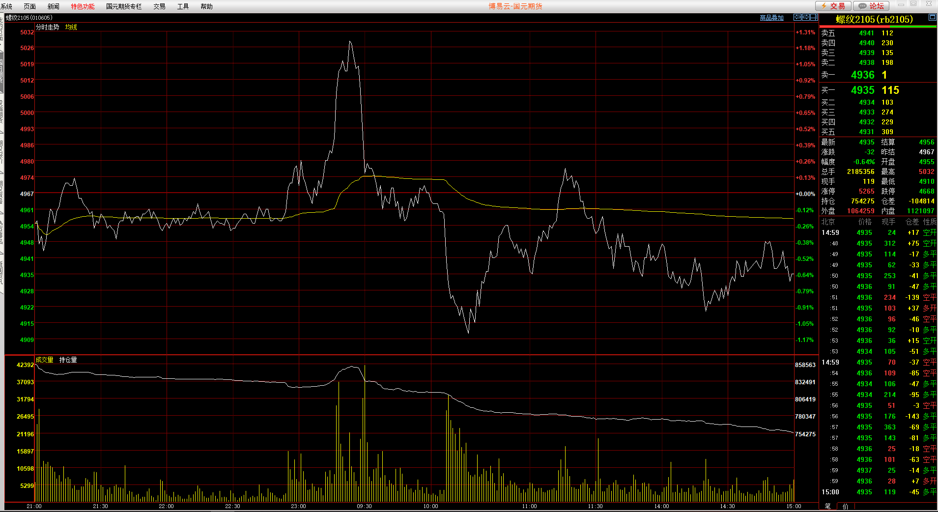Open the 国元期货专栏 menu

[x=124, y=6]
